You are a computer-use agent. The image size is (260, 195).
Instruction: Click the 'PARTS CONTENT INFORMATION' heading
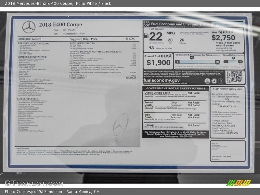[x=228, y=89]
